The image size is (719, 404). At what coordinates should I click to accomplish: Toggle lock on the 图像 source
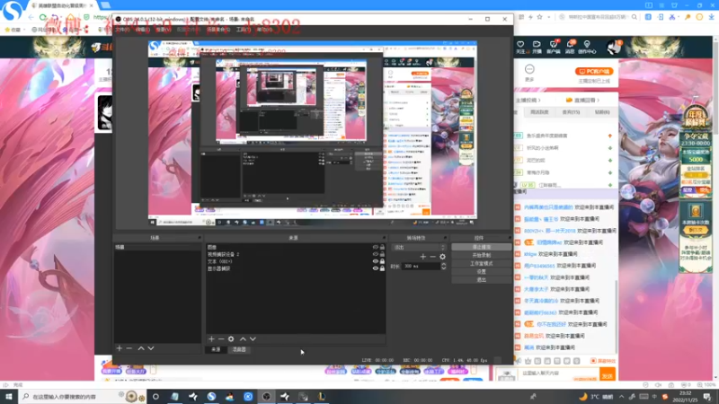coord(382,248)
